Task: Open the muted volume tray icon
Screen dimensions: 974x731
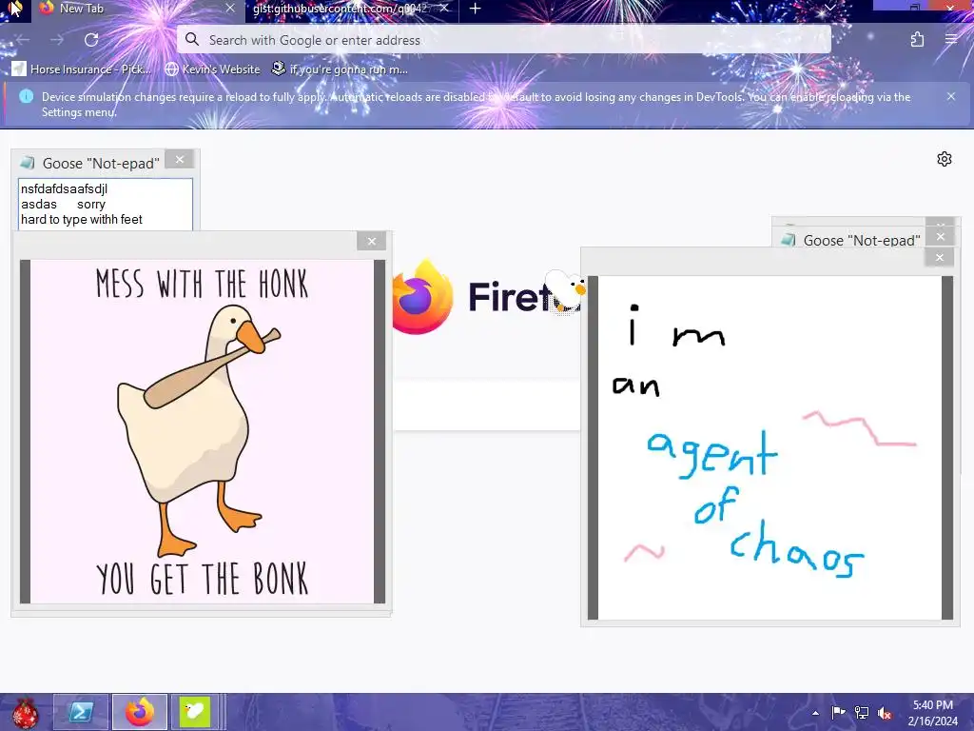Action: (885, 713)
